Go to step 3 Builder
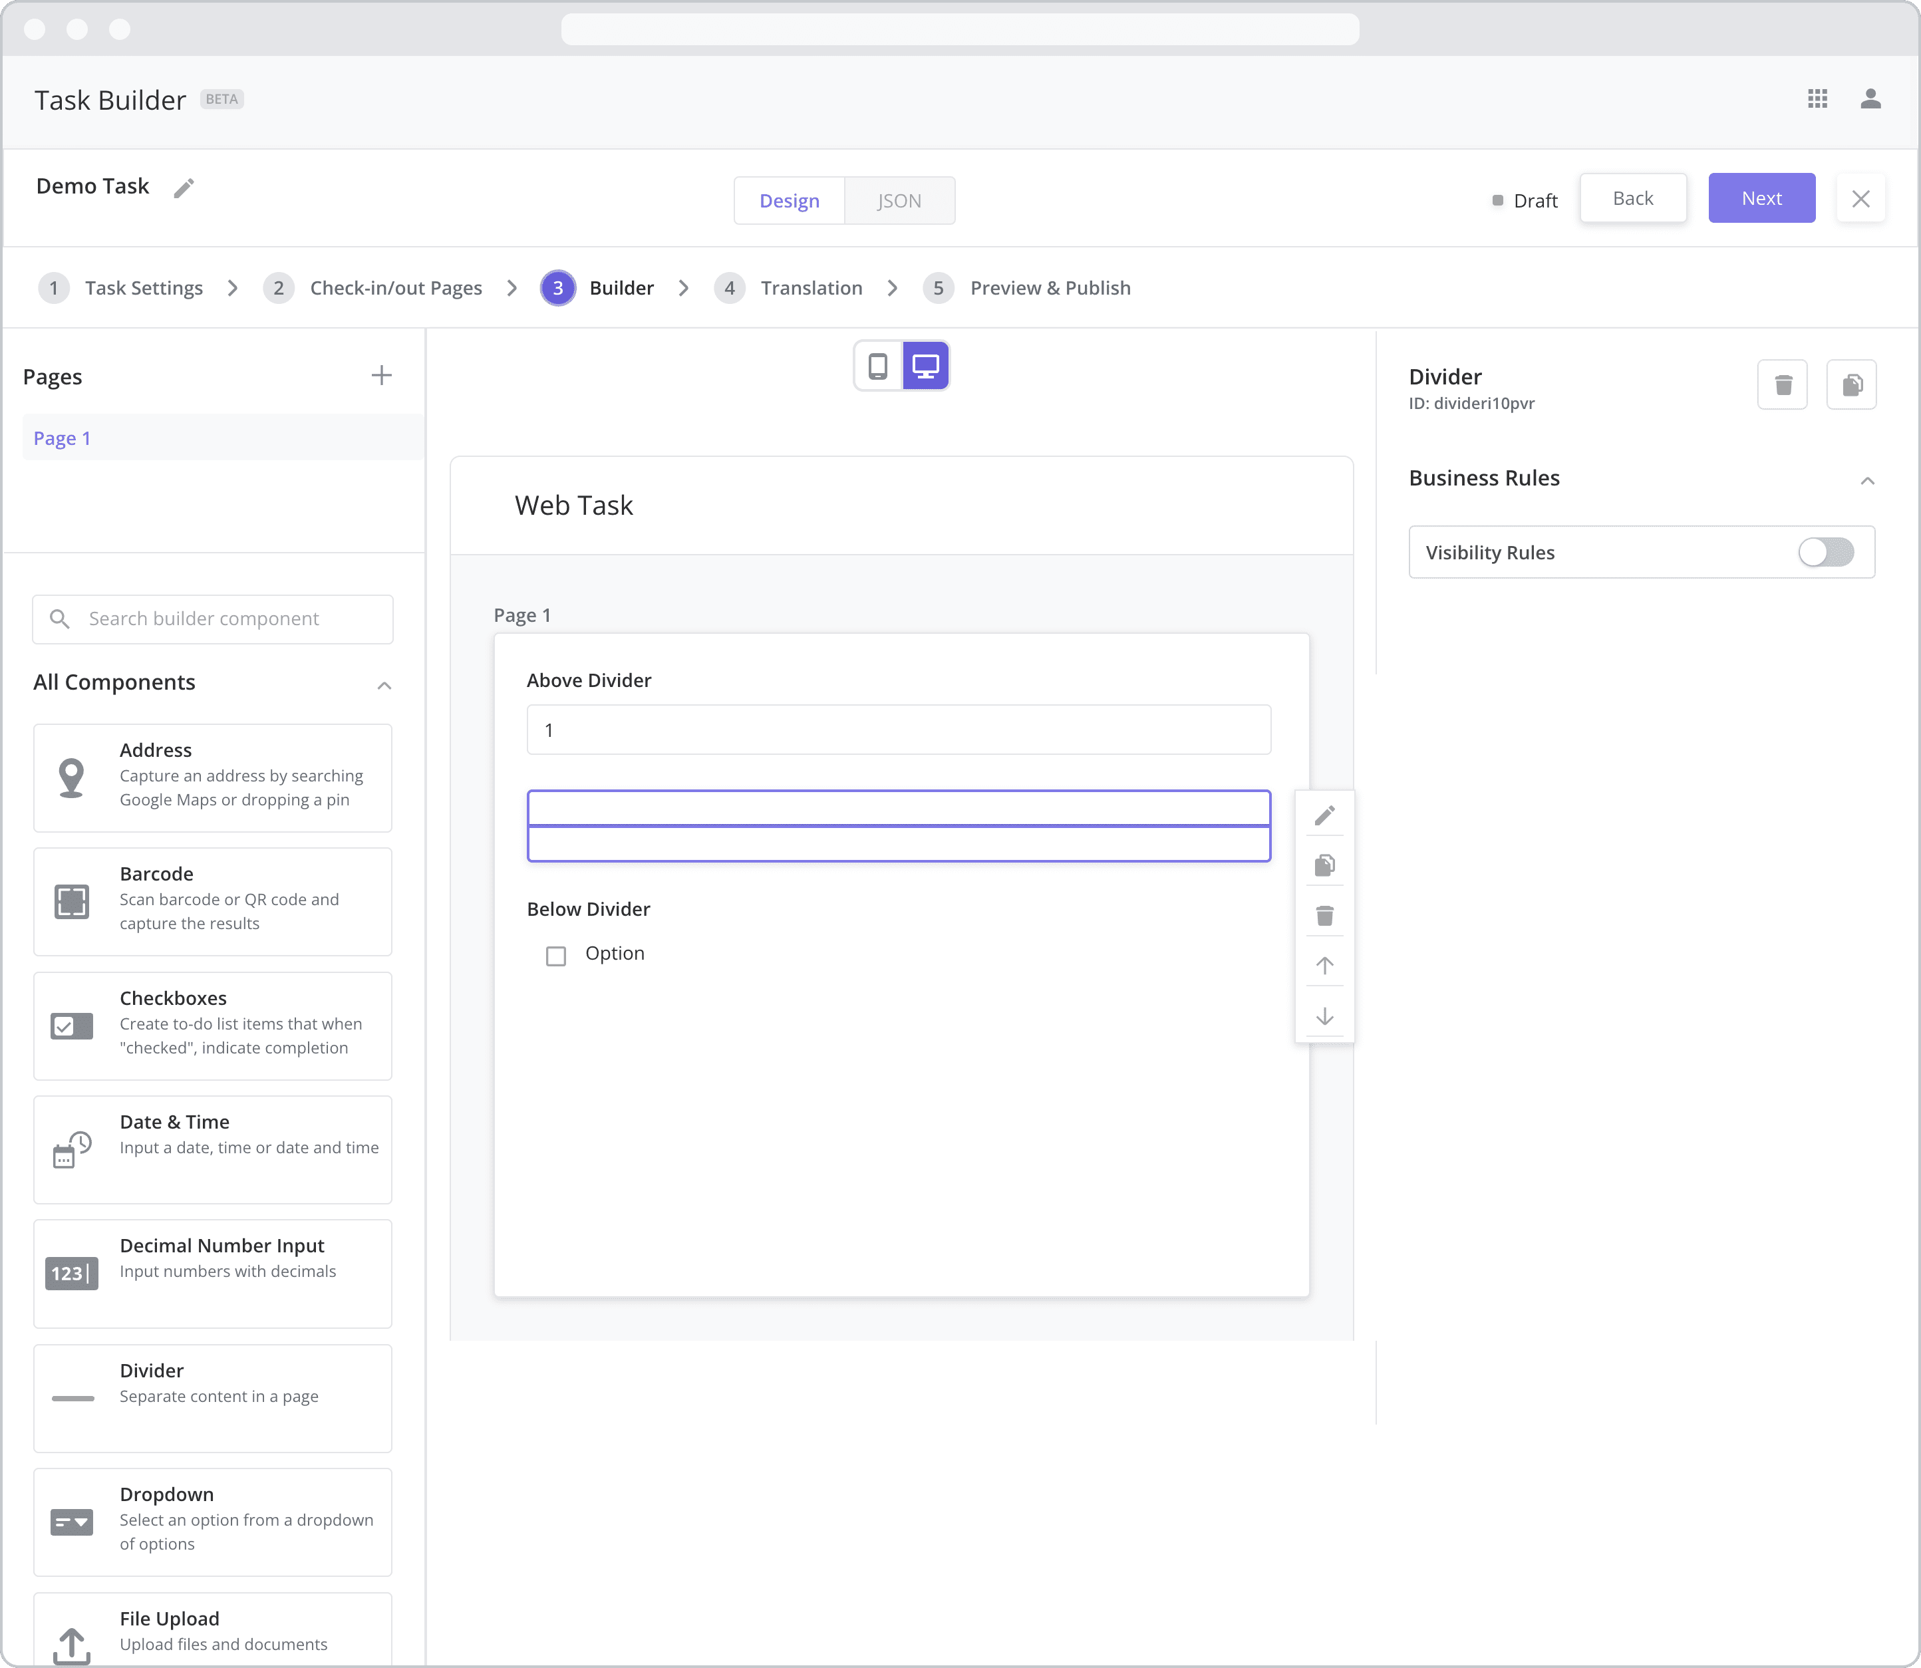1921x1668 pixels. pos(597,287)
